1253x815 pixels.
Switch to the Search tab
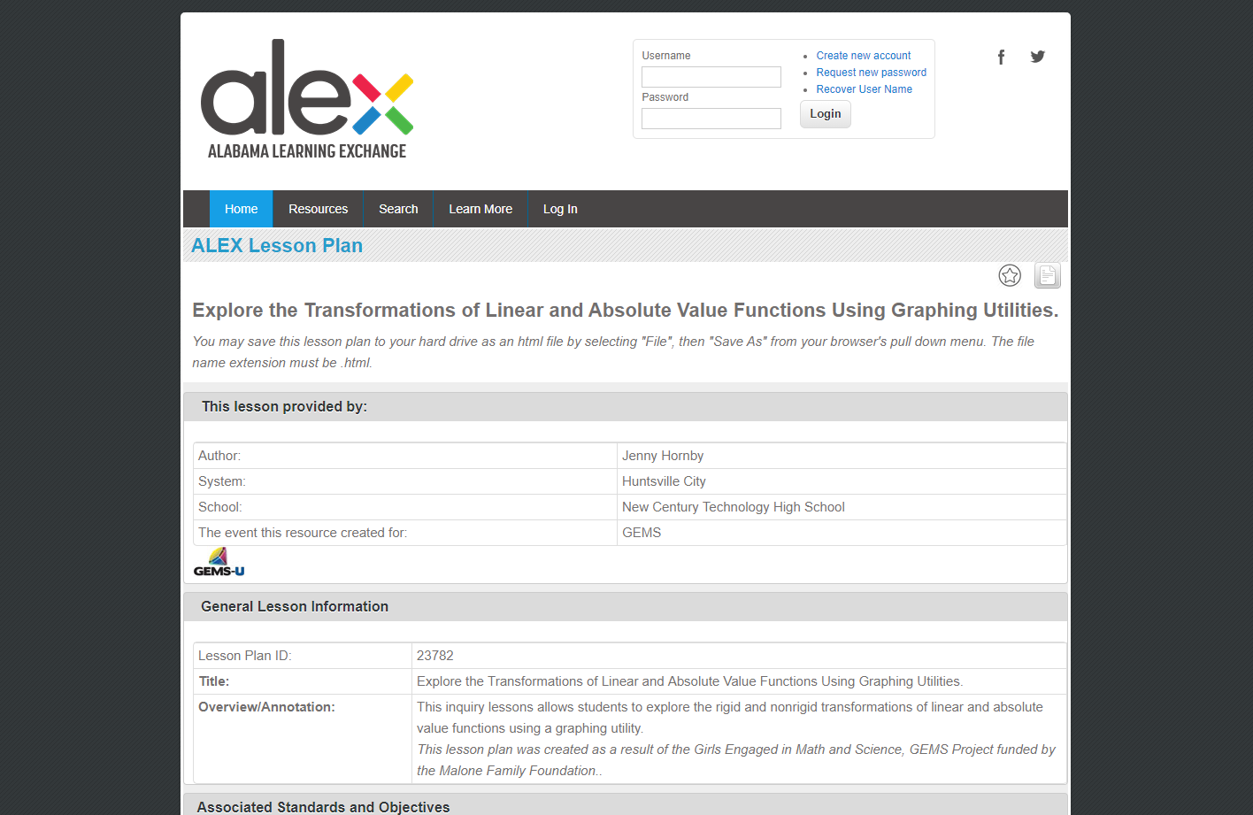(398, 209)
